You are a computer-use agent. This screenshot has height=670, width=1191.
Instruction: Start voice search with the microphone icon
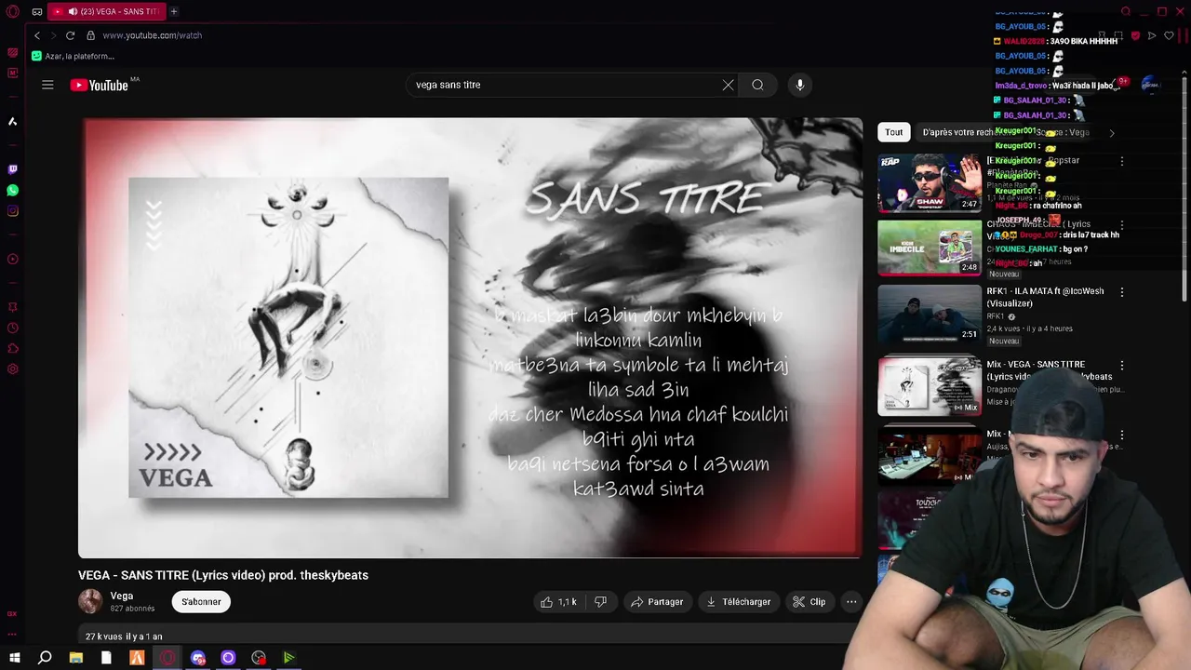tap(799, 85)
